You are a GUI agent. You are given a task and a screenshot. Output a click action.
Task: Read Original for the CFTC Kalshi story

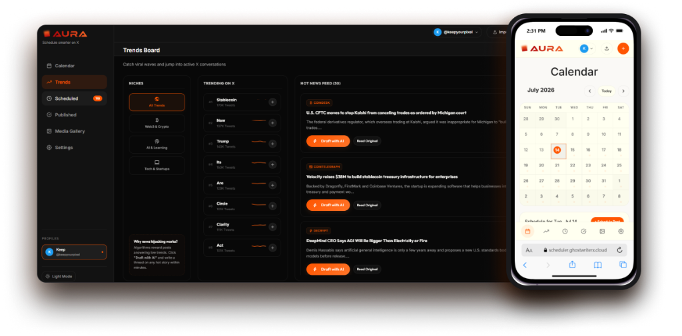[367, 141]
